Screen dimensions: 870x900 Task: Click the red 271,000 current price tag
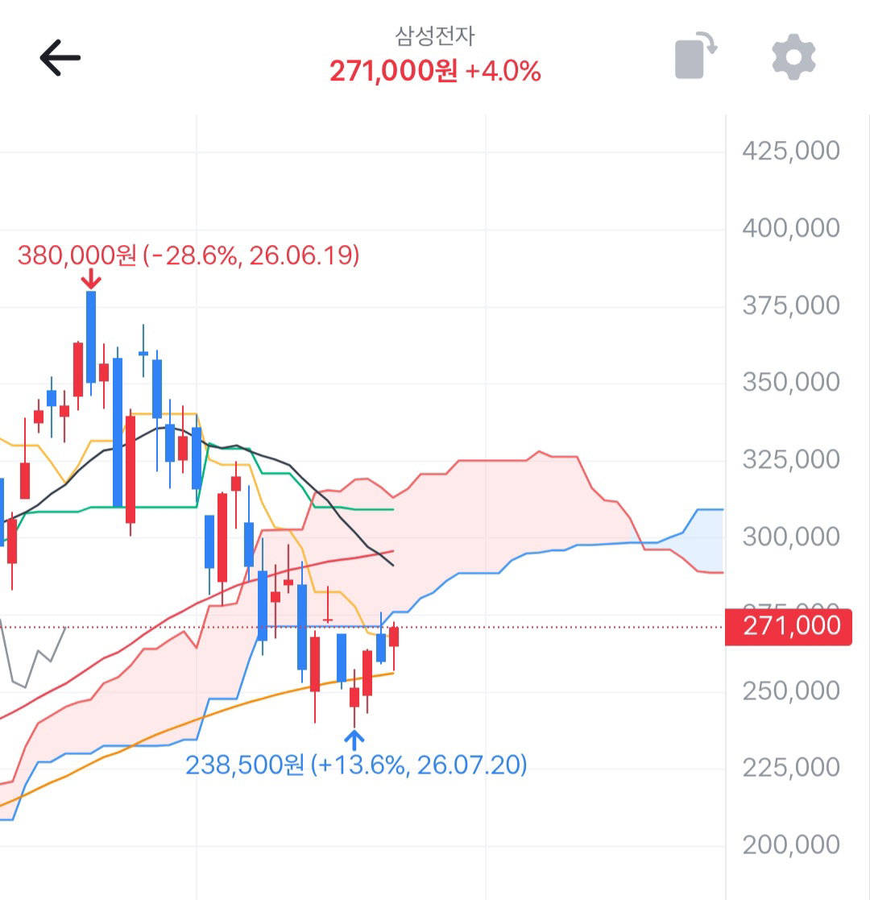click(789, 627)
